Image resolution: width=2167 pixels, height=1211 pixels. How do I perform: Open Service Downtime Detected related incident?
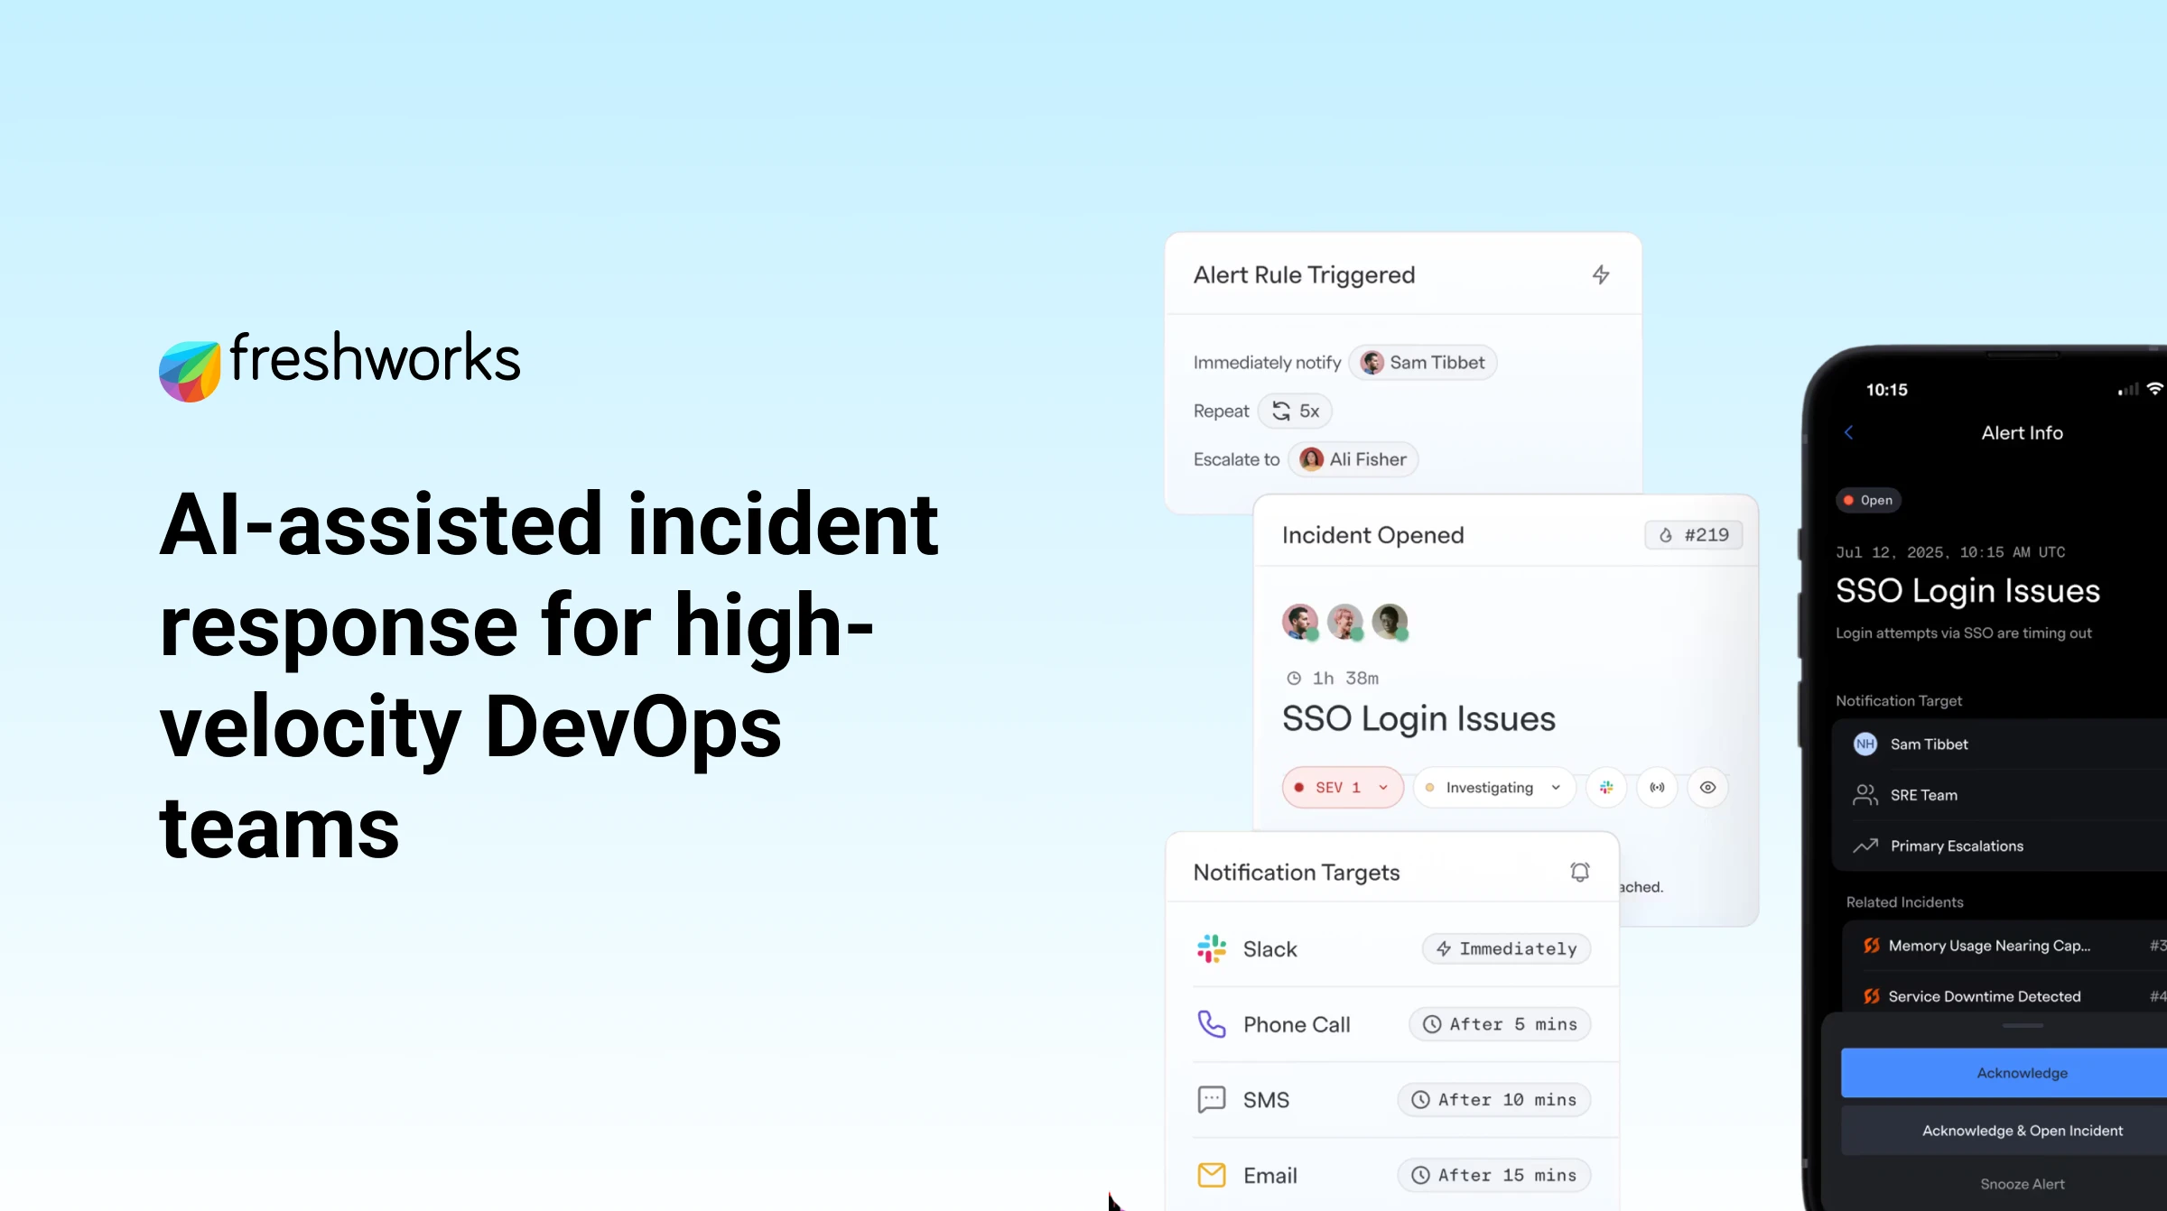pyautogui.click(x=2004, y=996)
